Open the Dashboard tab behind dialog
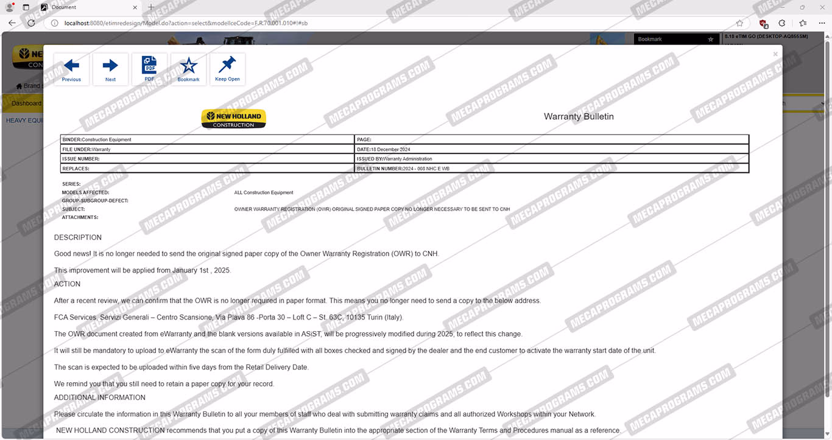The width and height of the screenshot is (832, 440). 26,103
